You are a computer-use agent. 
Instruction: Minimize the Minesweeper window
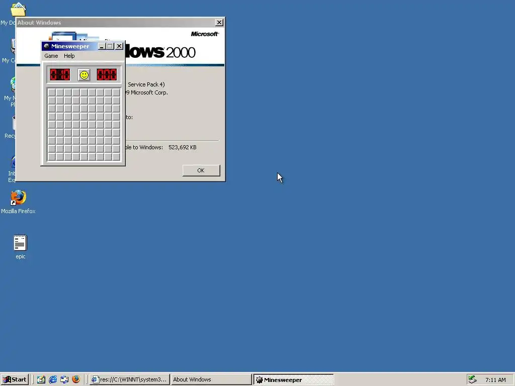click(x=102, y=46)
